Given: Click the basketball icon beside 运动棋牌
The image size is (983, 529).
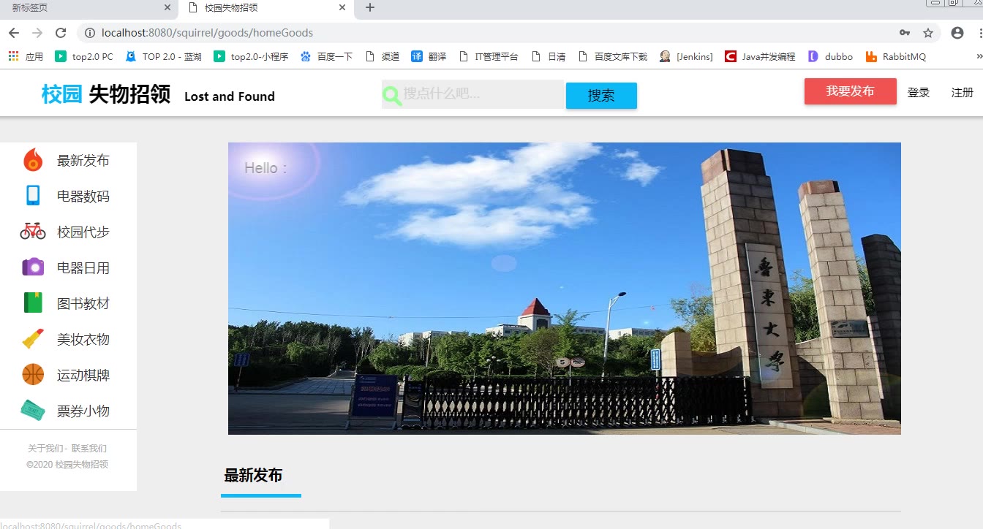Looking at the screenshot, I should click(33, 375).
